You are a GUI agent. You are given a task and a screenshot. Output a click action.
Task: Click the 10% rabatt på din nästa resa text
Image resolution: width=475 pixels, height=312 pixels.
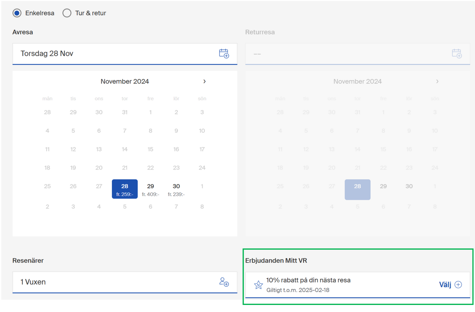click(308, 280)
